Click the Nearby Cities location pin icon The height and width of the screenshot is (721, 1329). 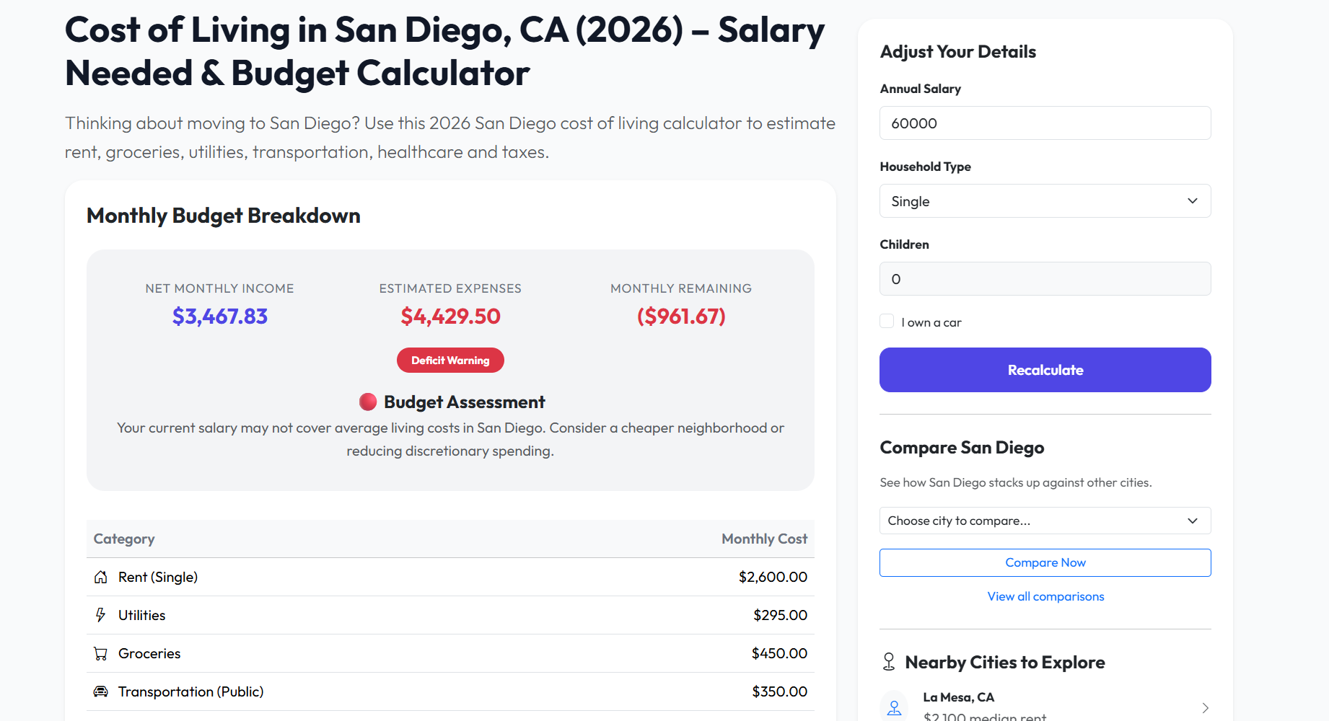(888, 661)
